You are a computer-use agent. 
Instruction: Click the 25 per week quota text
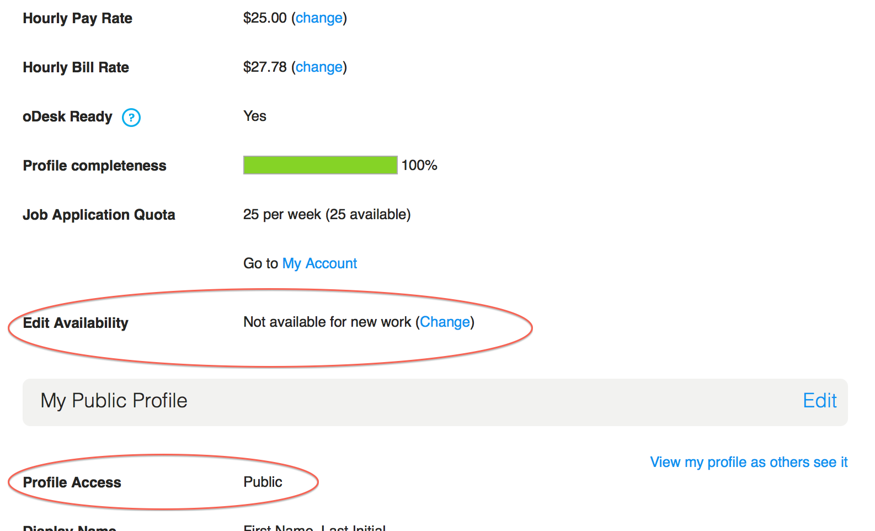click(327, 215)
